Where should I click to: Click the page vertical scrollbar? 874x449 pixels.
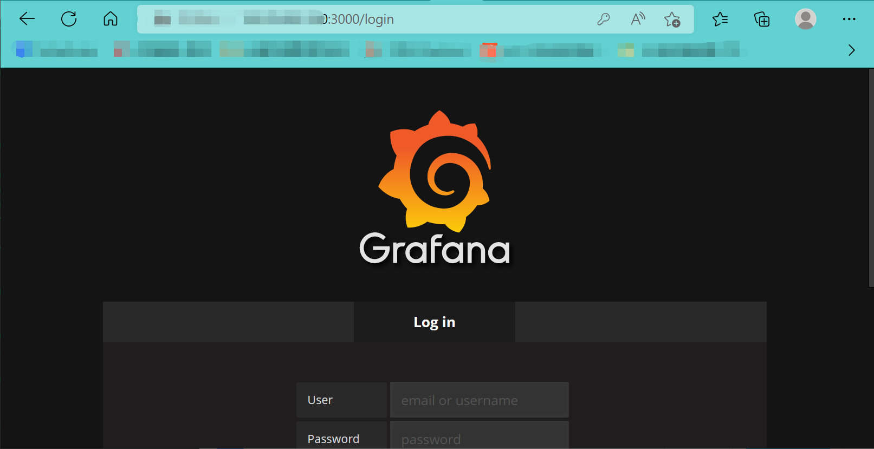point(871,178)
